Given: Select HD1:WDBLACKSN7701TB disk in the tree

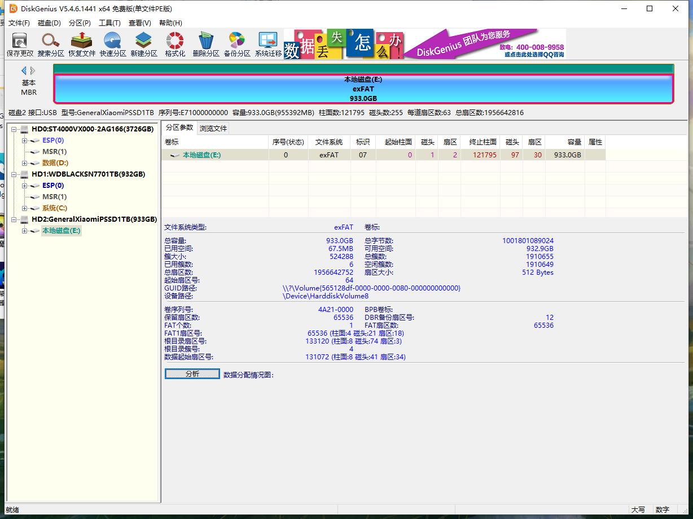Looking at the screenshot, I should coord(88,174).
